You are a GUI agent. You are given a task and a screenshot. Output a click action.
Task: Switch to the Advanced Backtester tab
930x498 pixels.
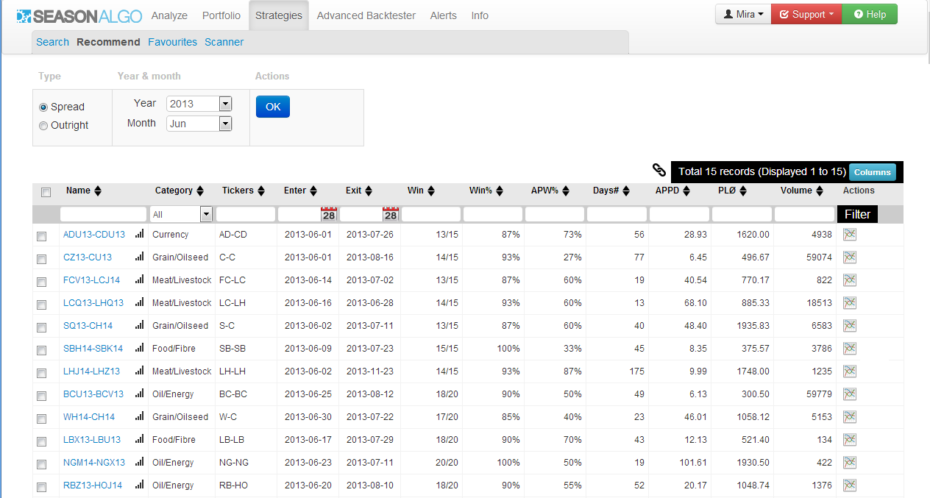click(x=366, y=15)
